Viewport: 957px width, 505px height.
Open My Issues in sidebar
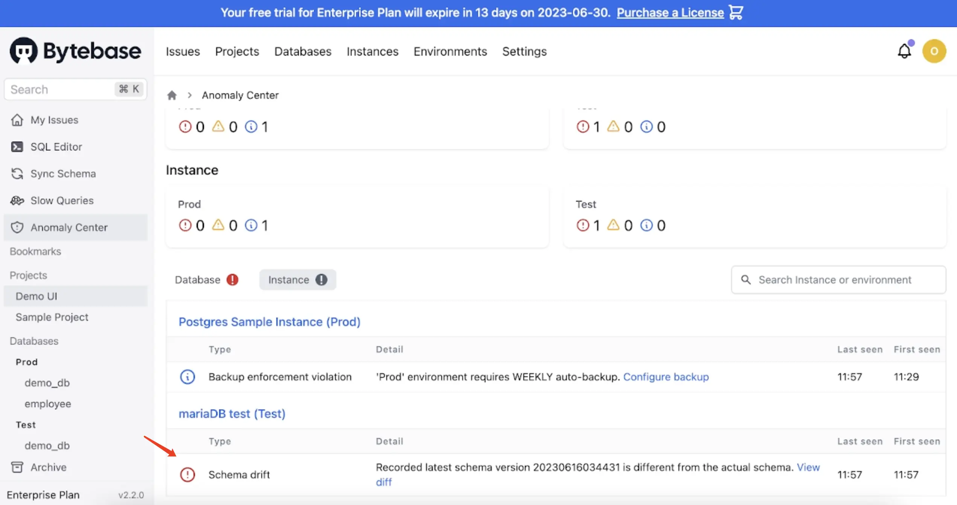click(75, 120)
